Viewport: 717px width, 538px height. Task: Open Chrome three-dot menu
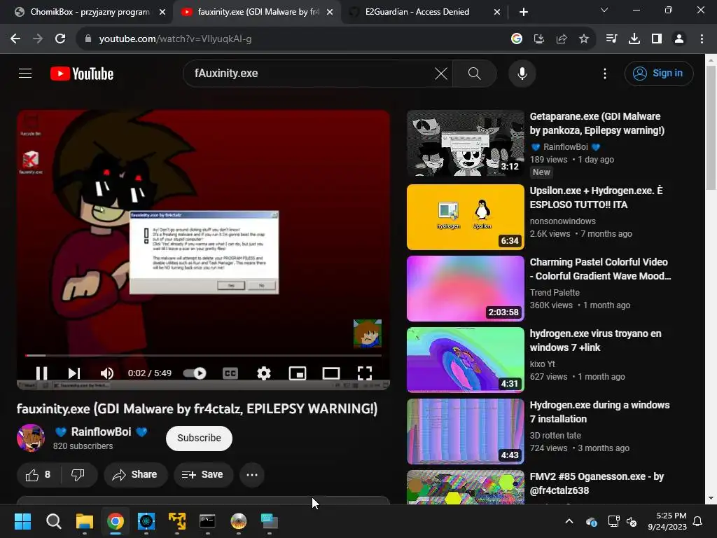click(x=702, y=39)
